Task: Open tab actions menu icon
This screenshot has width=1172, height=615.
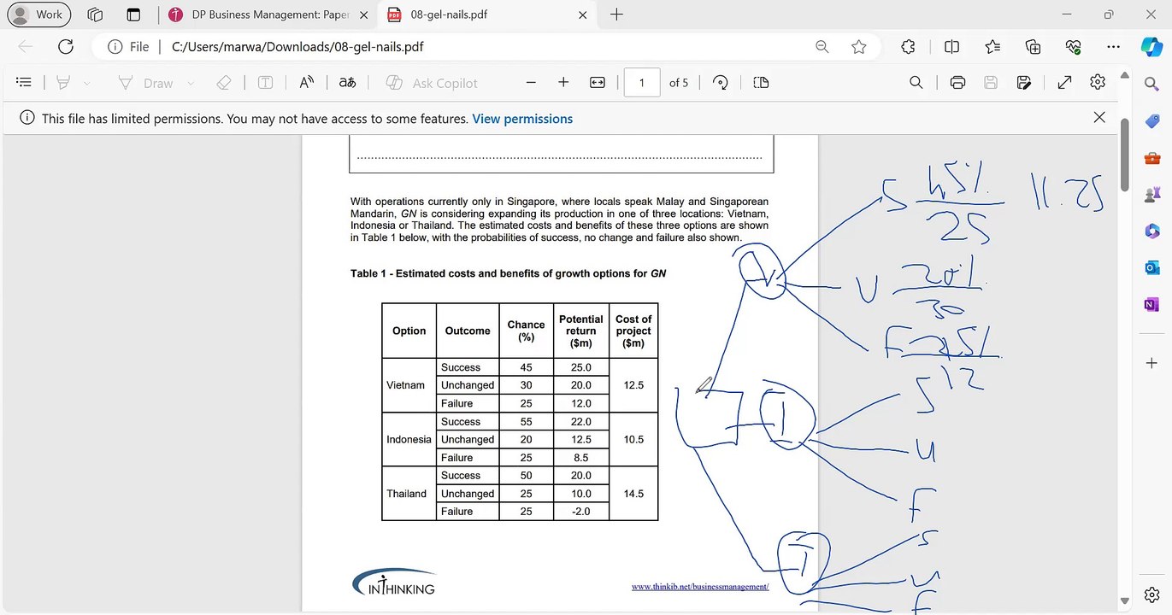Action: 133,15
